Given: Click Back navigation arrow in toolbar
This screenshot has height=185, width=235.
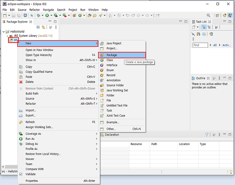Looking at the screenshot, I should [138, 15].
